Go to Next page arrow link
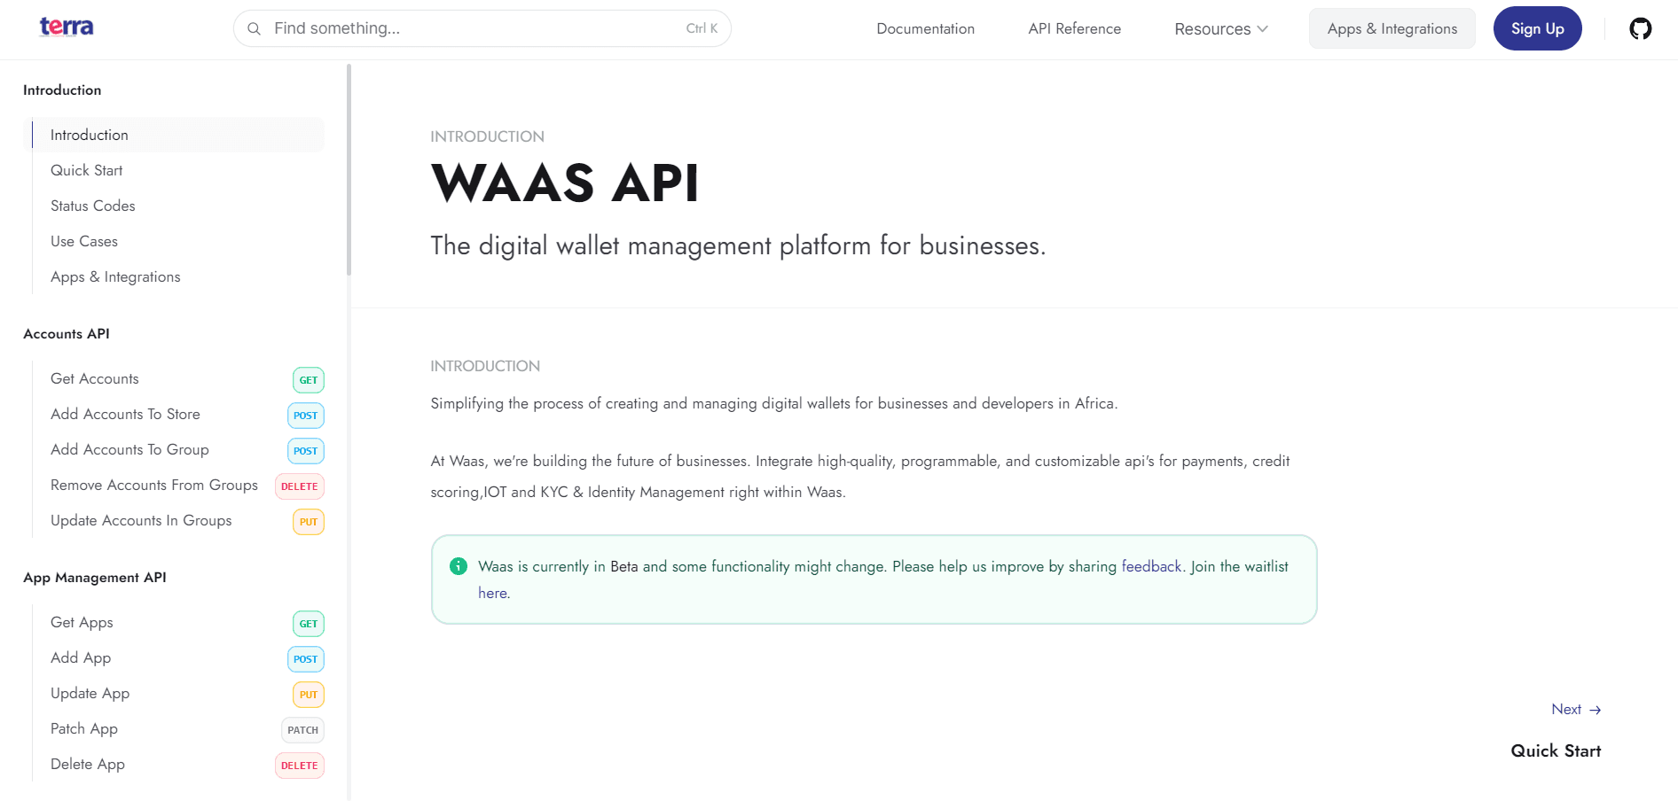 coord(1575,710)
